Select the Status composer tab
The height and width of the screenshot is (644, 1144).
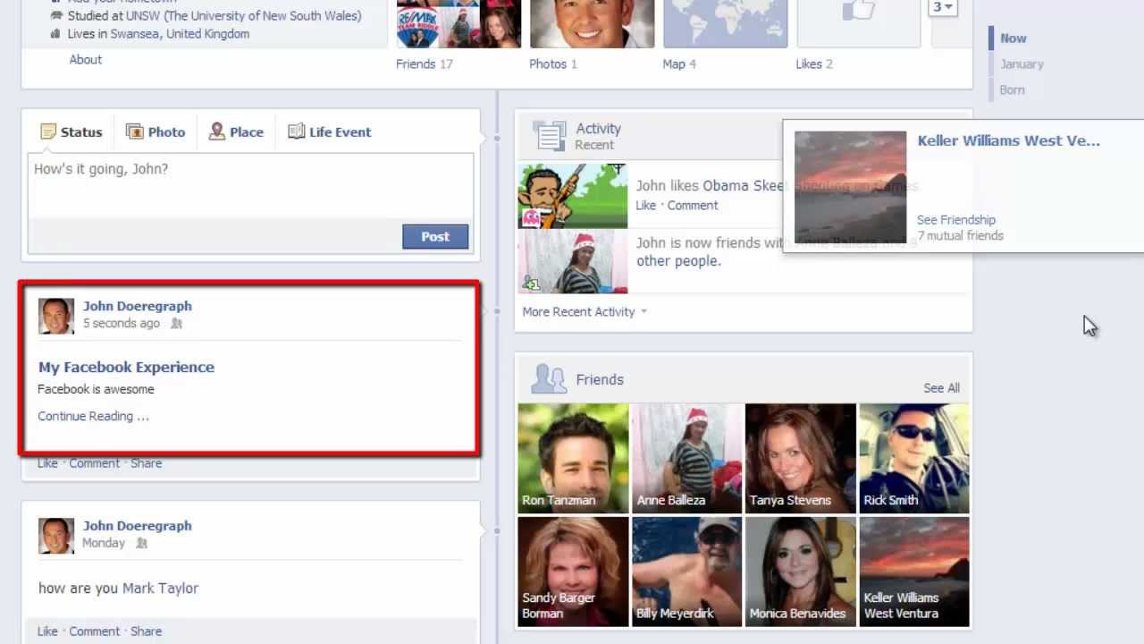point(71,131)
